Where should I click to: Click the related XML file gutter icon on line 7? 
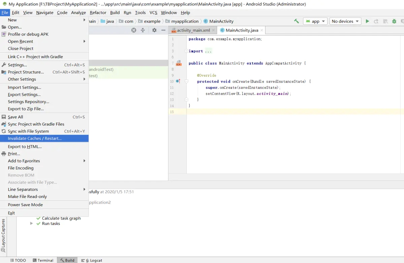coord(178,63)
